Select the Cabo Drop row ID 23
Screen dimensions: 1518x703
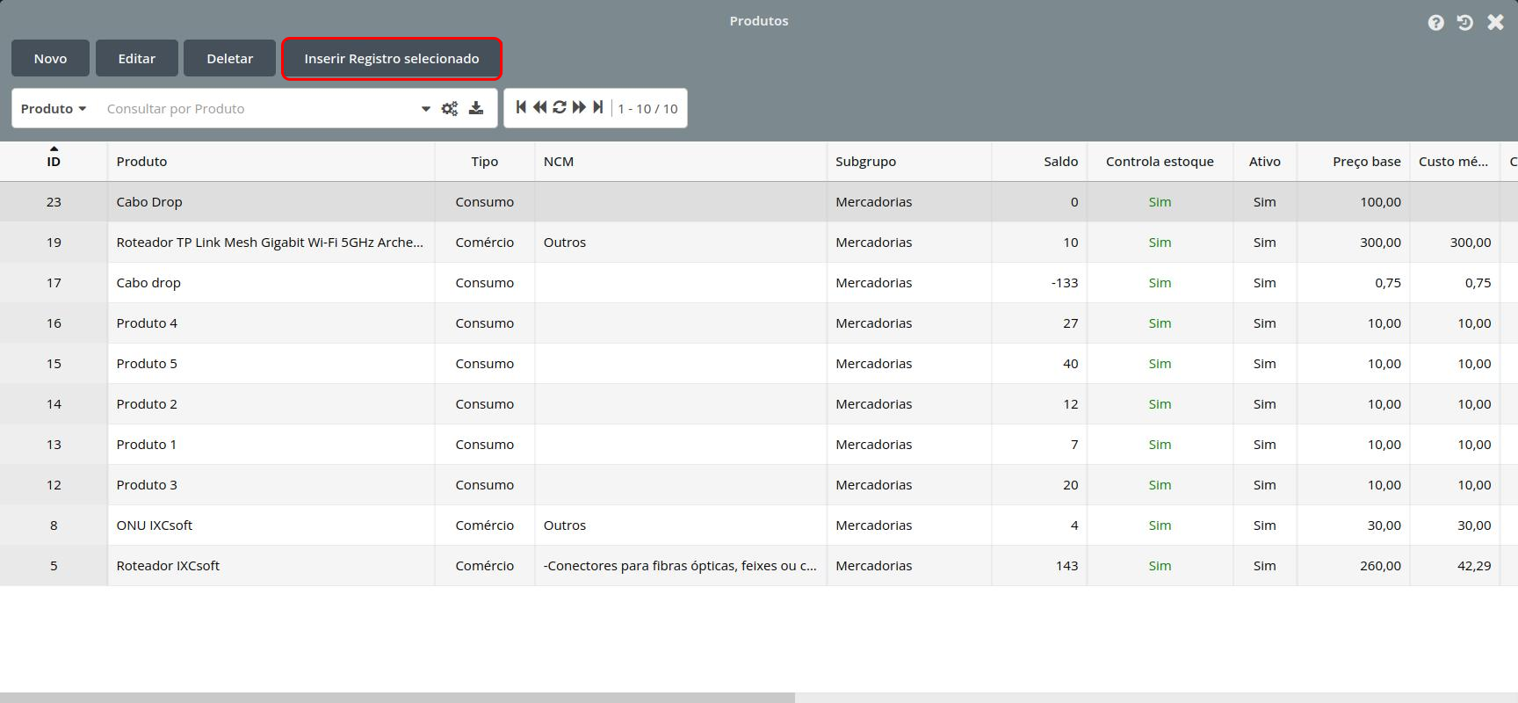pyautogui.click(x=759, y=202)
